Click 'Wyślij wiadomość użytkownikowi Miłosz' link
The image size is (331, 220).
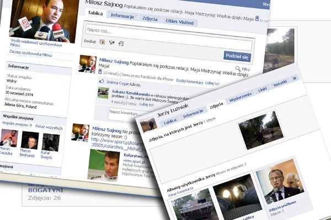[36, 43]
